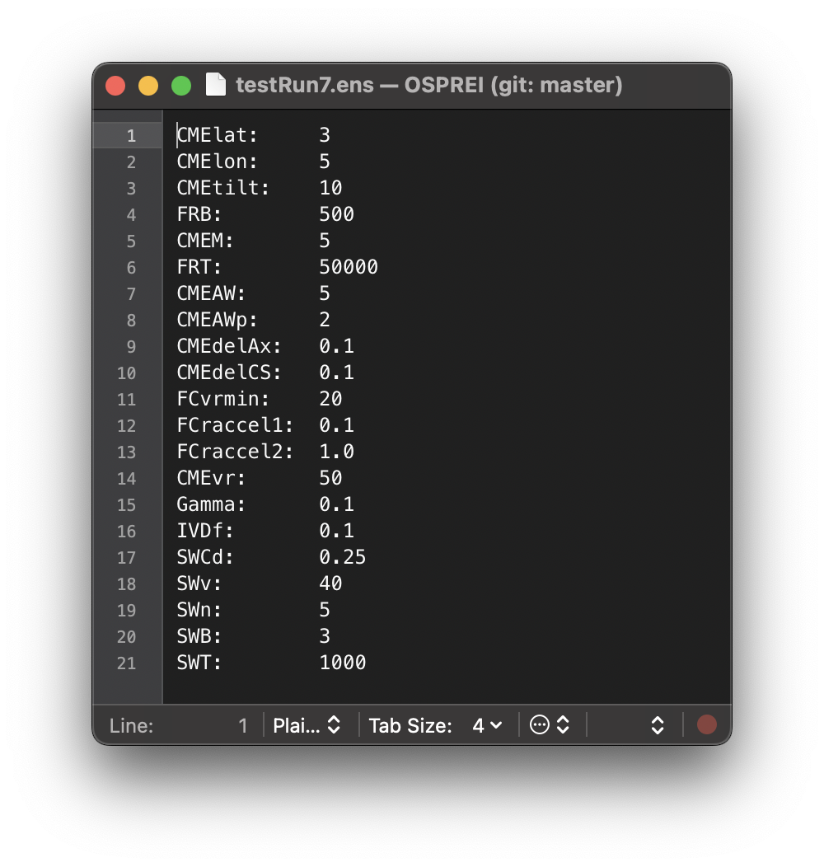Place cursor at SWT value 1000
Screen dimensions: 824x867
(342, 663)
